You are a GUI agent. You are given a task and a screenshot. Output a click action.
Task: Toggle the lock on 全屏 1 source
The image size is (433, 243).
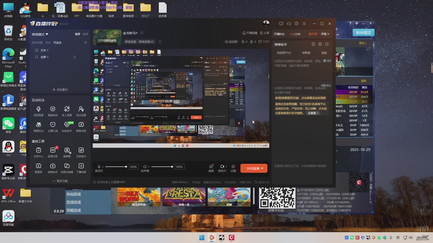click(75, 57)
